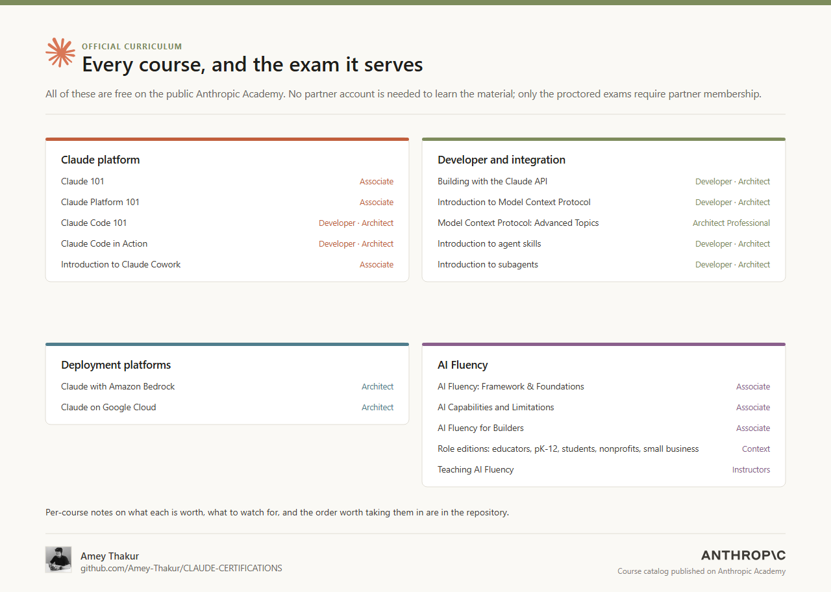The image size is (831, 592).
Task: Select "Claude Code in Action" course
Action: [x=105, y=243]
